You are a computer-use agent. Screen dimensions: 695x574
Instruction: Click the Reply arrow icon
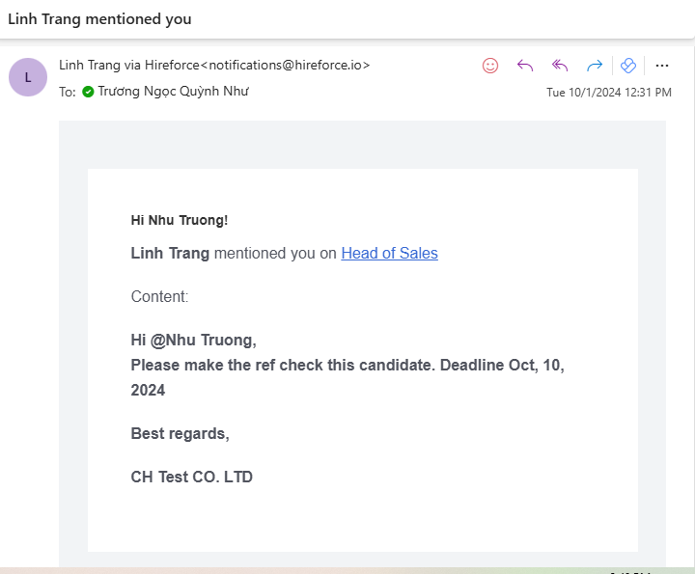(x=525, y=66)
